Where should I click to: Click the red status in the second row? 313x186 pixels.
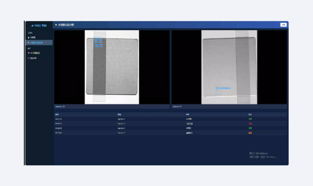pyautogui.click(x=250, y=123)
